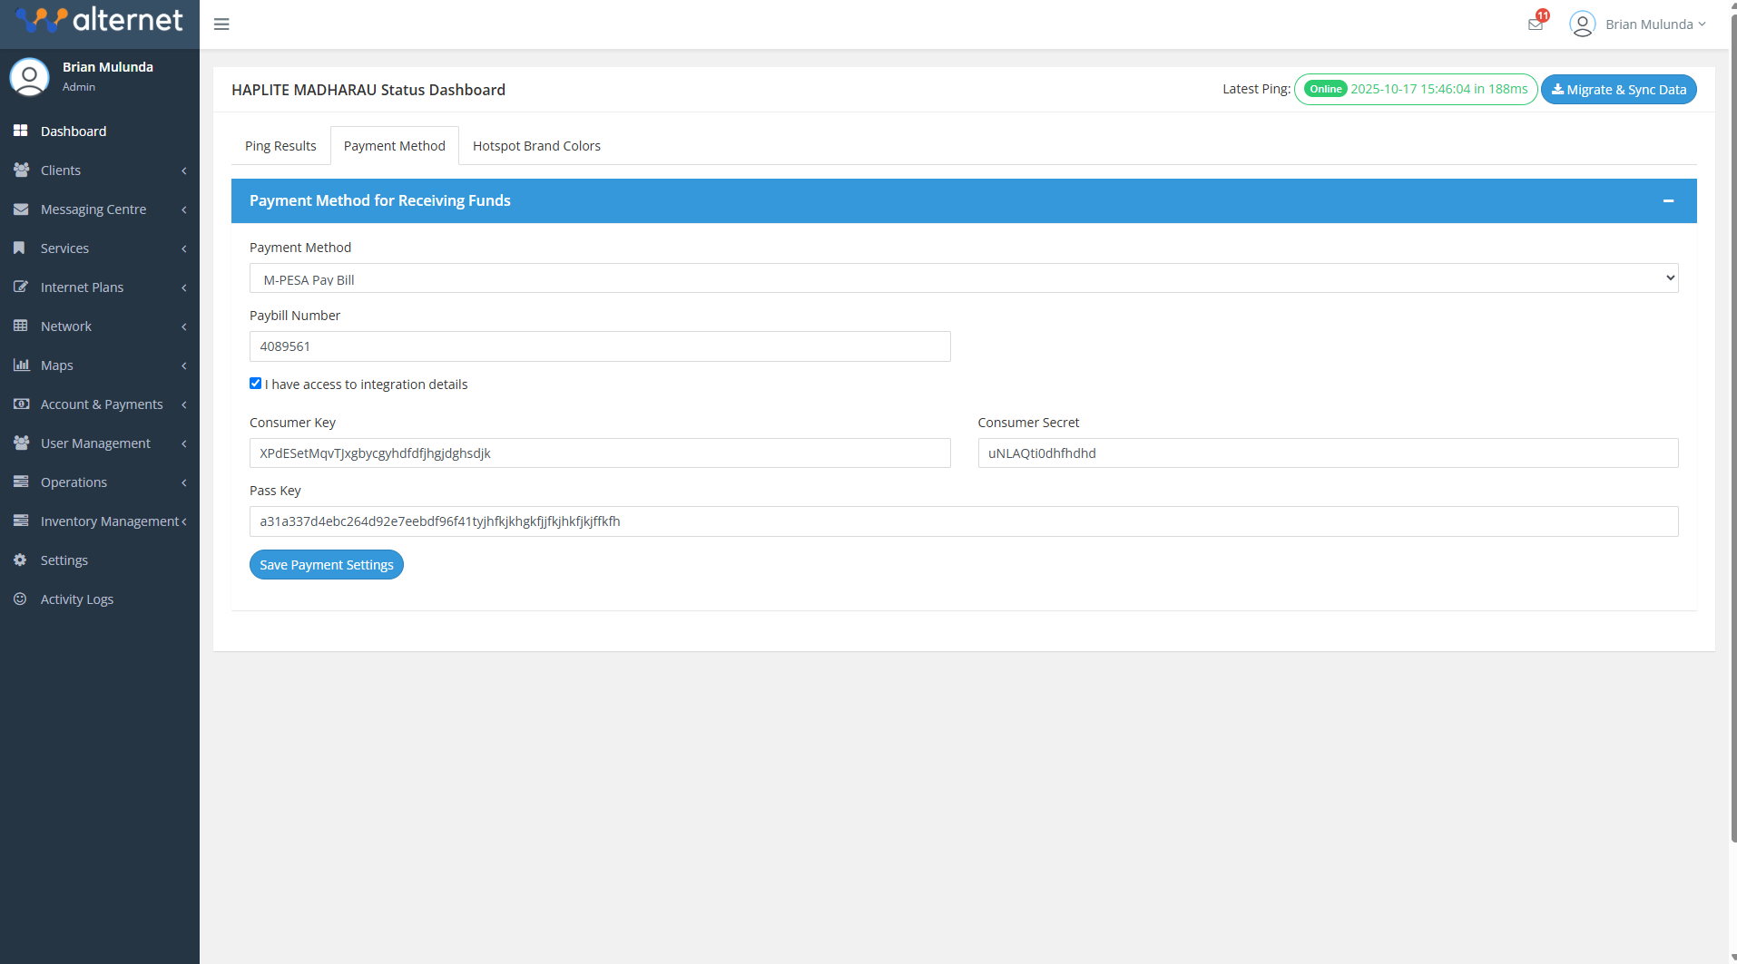Open the hamburger menu
Screen dimensions: 1737x964
[x=221, y=24]
